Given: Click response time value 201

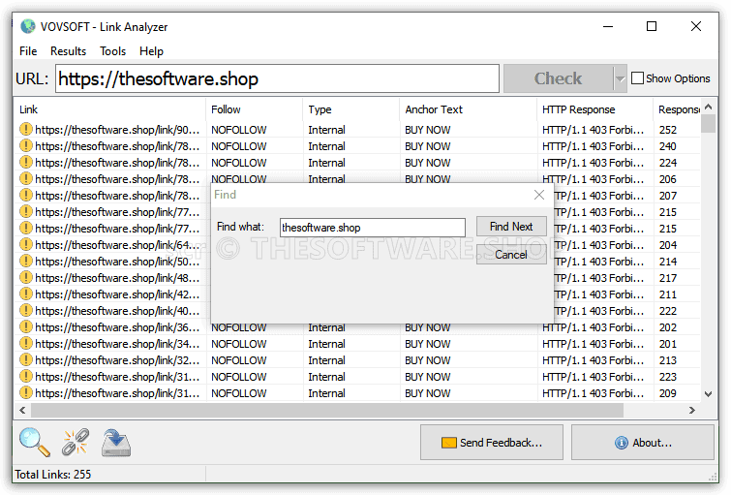Looking at the screenshot, I should click(668, 344).
